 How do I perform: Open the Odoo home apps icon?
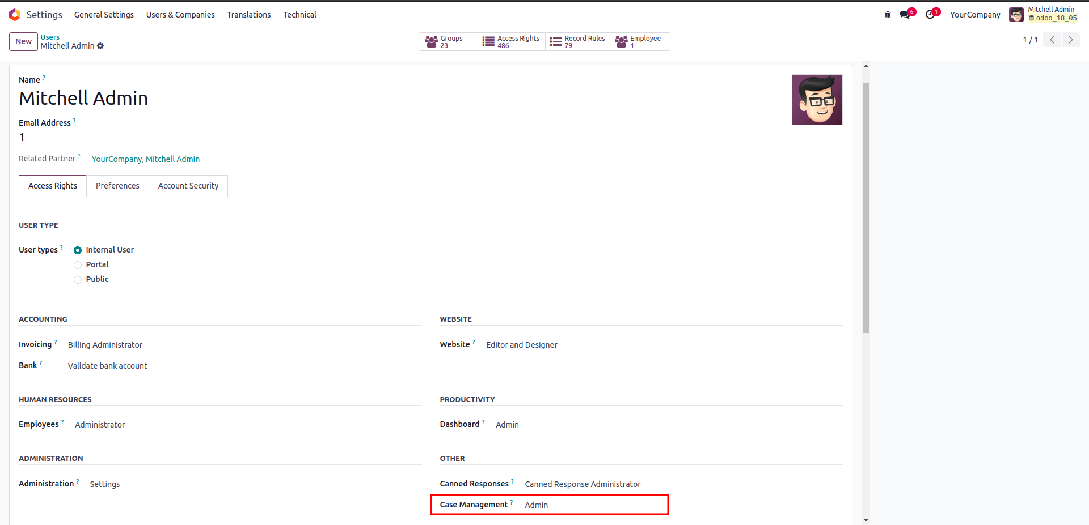15,15
